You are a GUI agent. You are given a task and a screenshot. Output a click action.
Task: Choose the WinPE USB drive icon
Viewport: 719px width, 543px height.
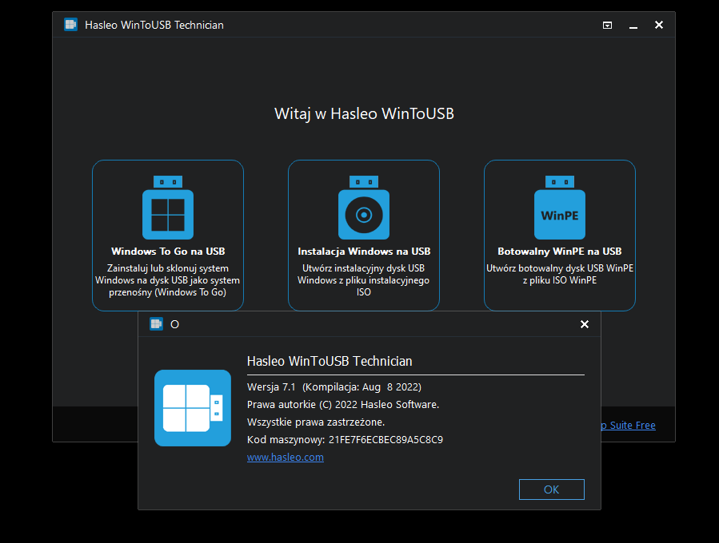[x=559, y=208]
